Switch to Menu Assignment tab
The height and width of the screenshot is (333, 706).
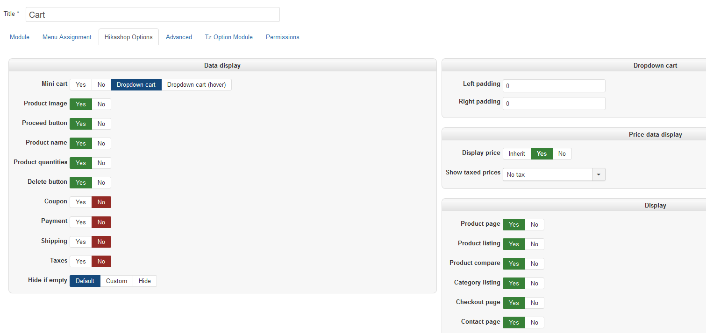click(x=67, y=37)
